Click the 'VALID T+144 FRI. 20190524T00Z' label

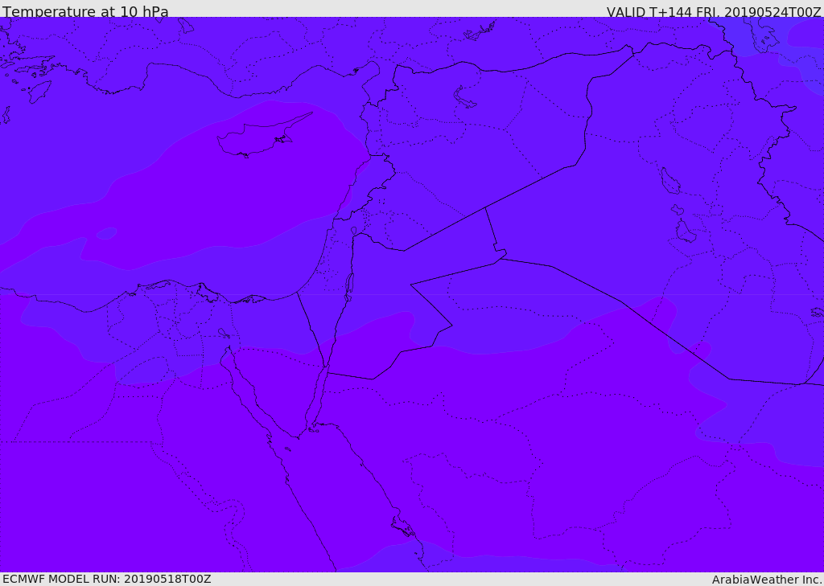[x=714, y=11]
